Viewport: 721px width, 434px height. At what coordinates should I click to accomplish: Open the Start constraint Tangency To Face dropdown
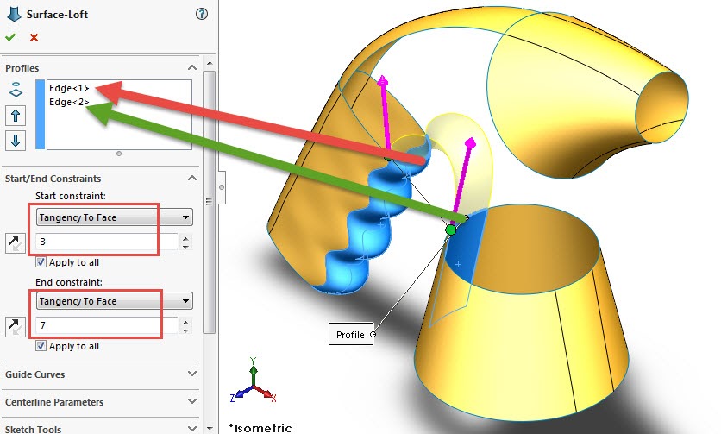(114, 217)
